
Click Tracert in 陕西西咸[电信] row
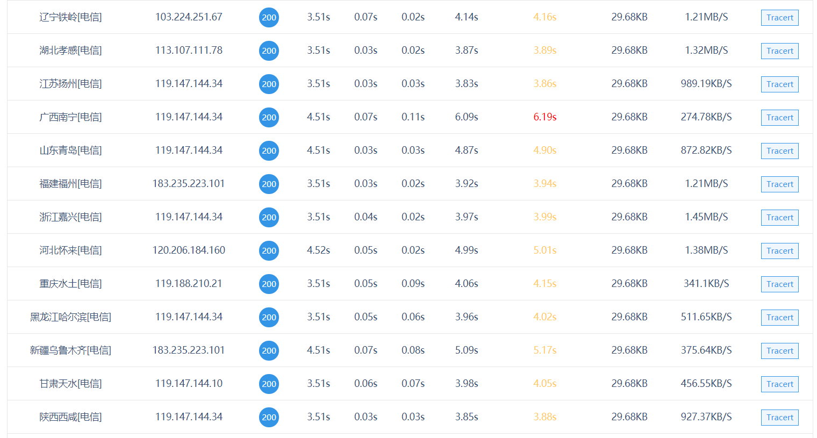coord(779,418)
